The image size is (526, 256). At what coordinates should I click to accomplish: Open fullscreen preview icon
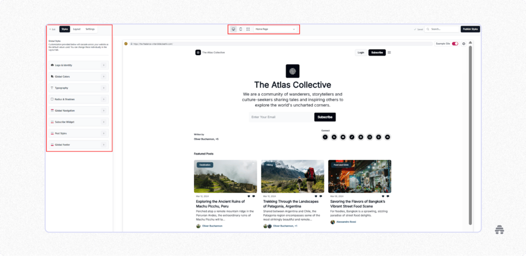coord(248,29)
